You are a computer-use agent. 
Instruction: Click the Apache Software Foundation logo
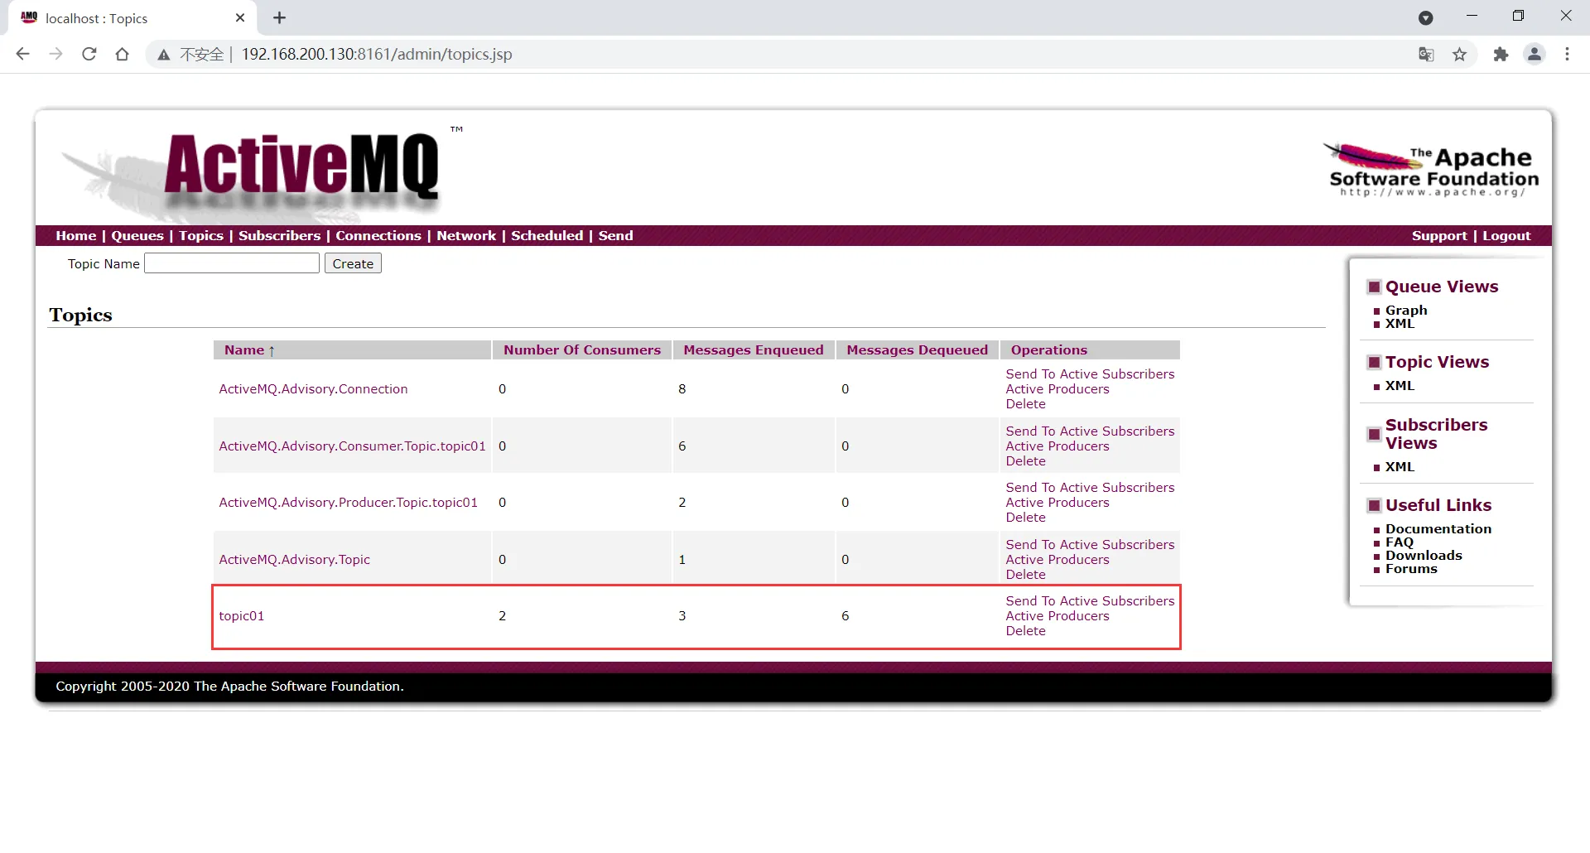point(1433,171)
